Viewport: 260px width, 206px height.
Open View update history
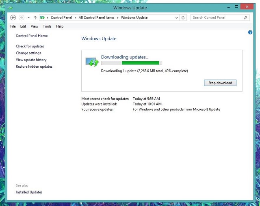pyautogui.click(x=31, y=60)
